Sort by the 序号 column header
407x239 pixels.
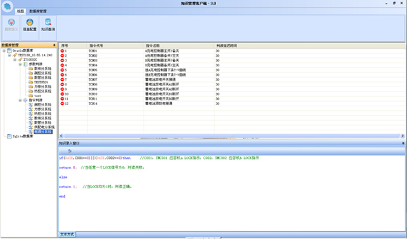pos(72,45)
